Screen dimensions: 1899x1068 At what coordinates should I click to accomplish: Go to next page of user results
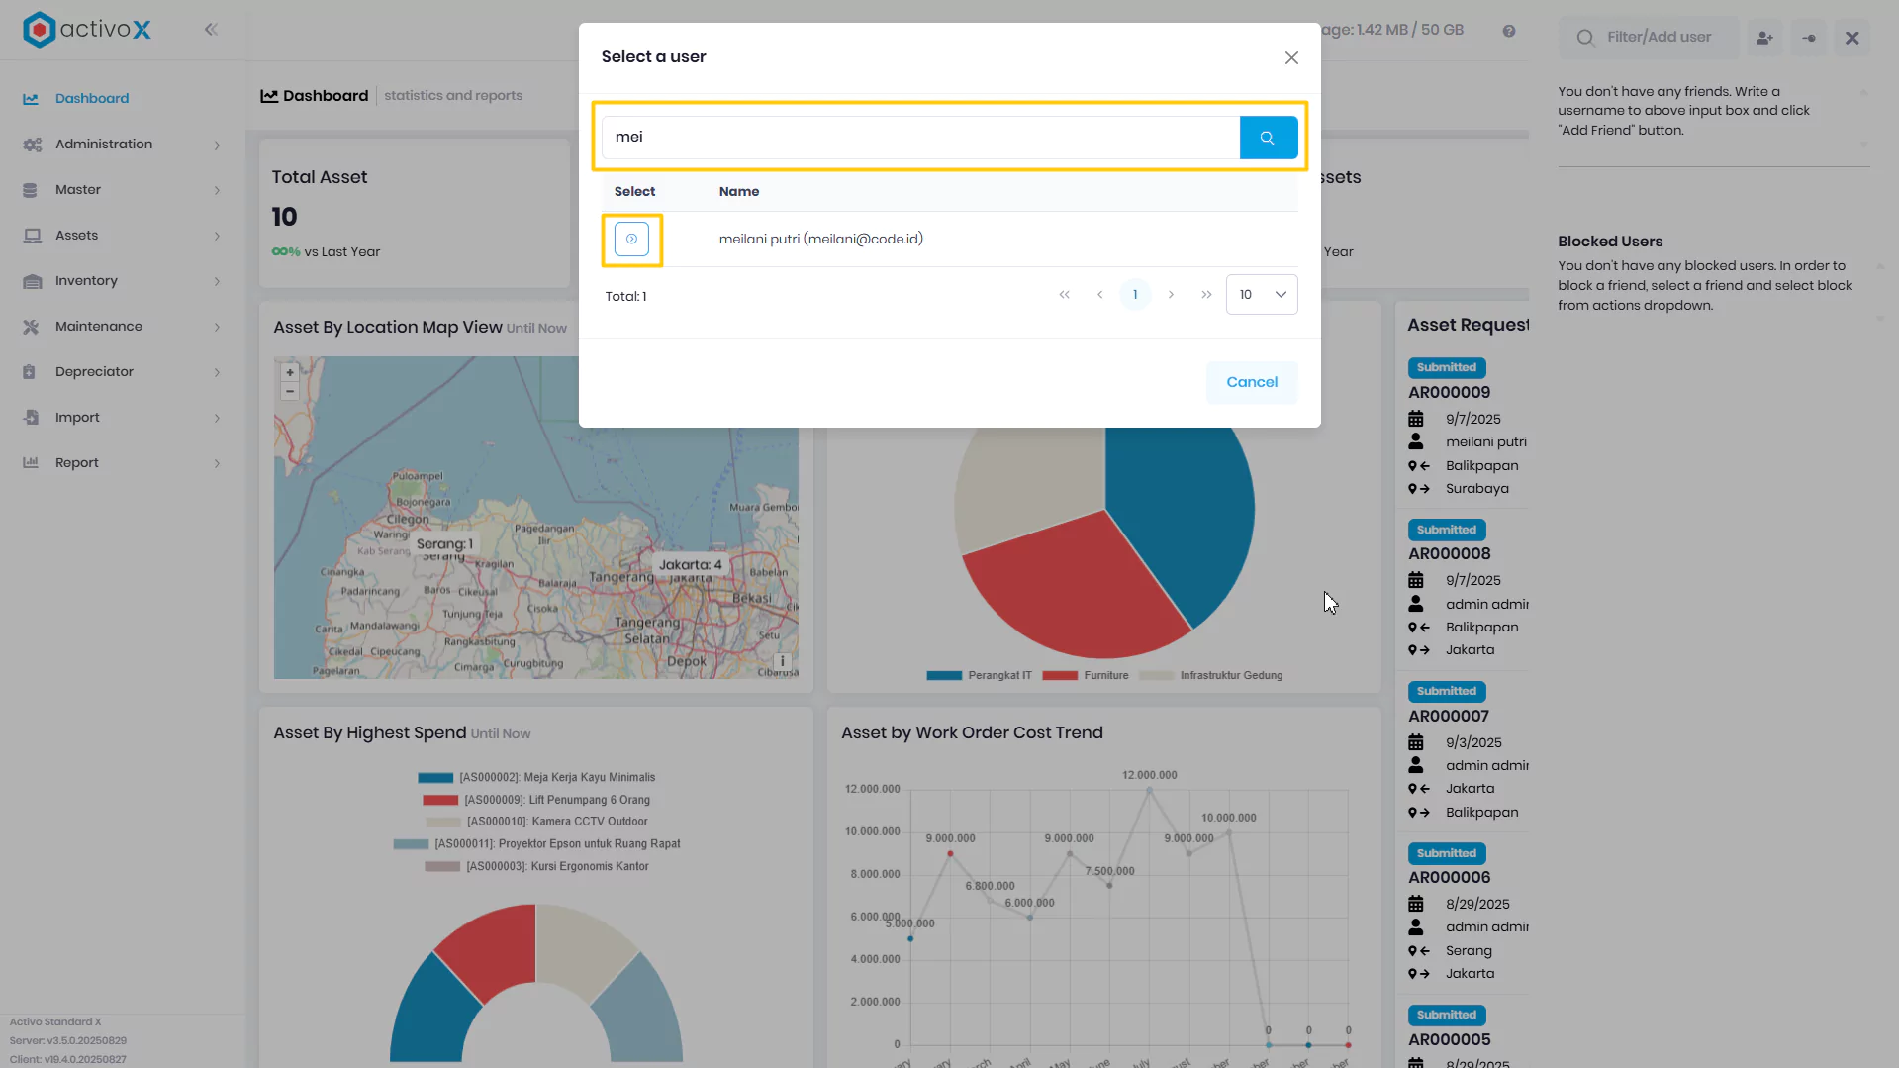pos(1171,295)
